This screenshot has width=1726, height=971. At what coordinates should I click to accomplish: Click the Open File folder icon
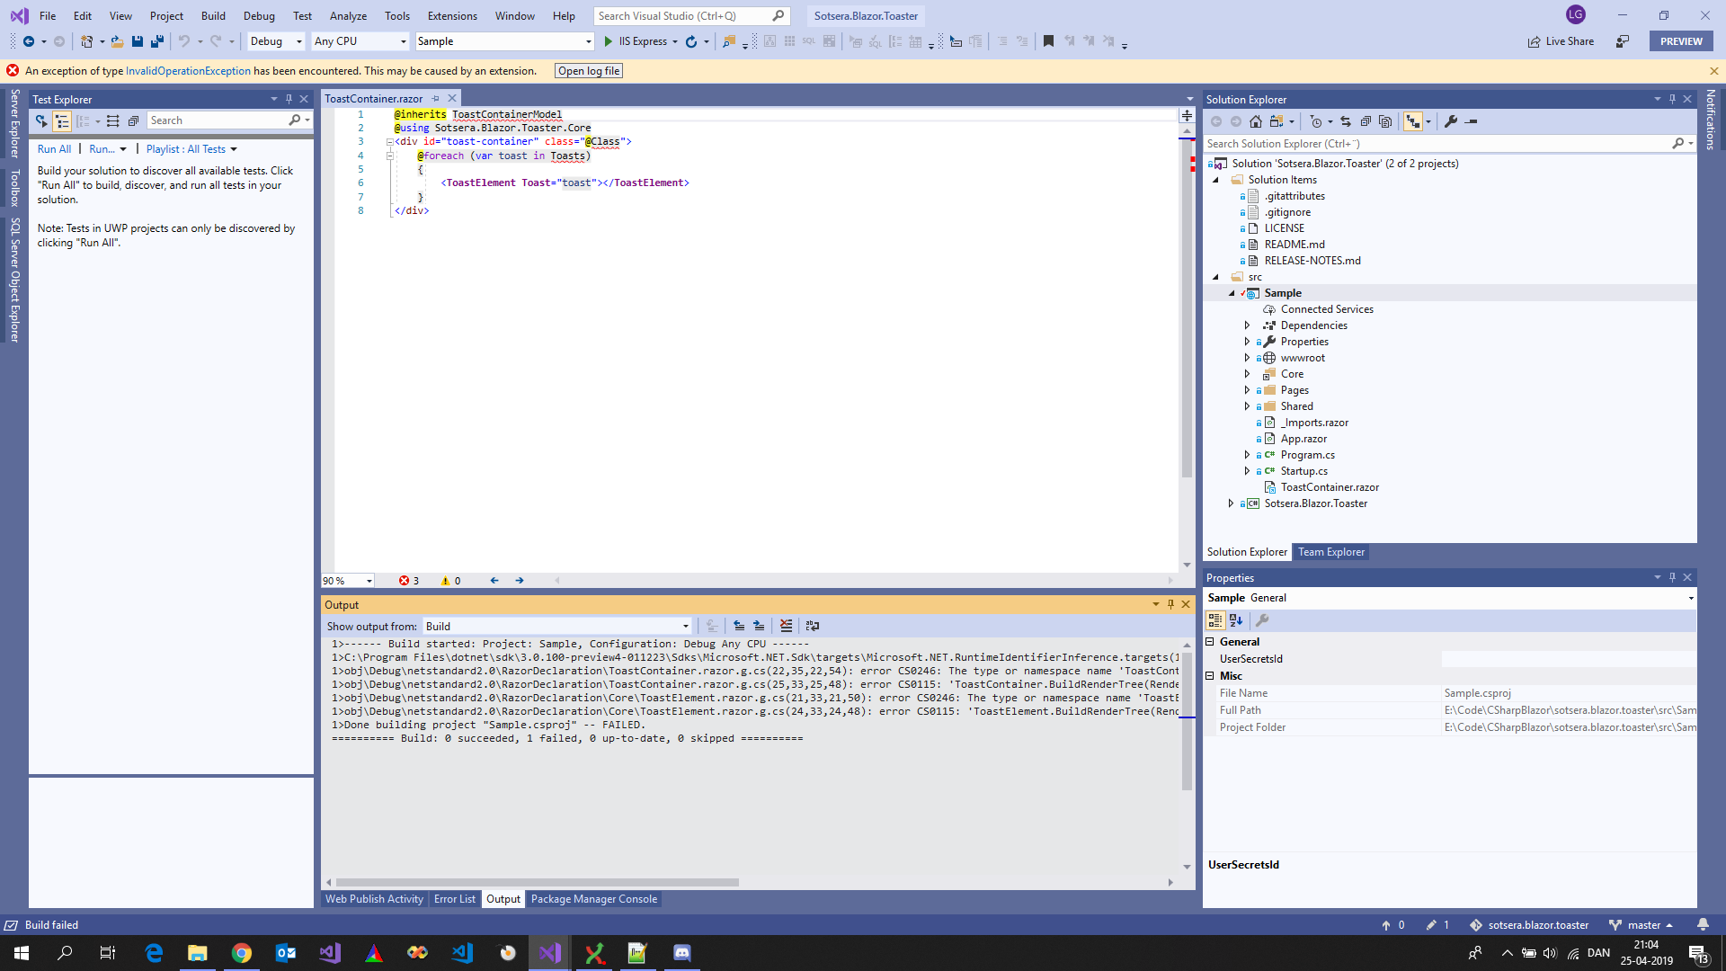click(117, 41)
